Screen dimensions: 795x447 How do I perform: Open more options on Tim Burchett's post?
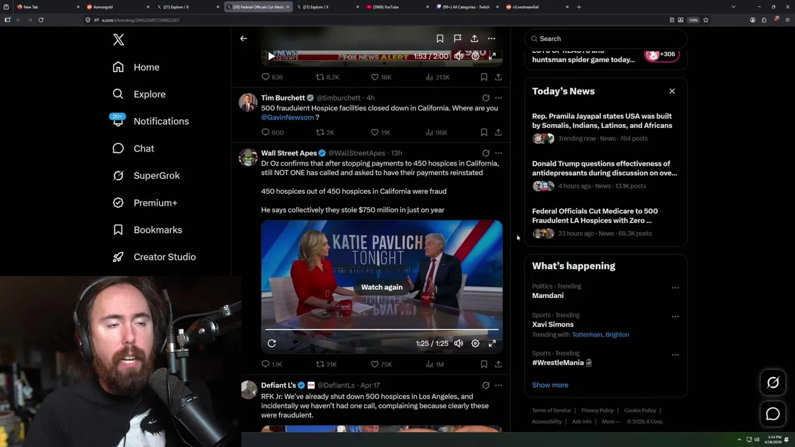click(x=498, y=97)
